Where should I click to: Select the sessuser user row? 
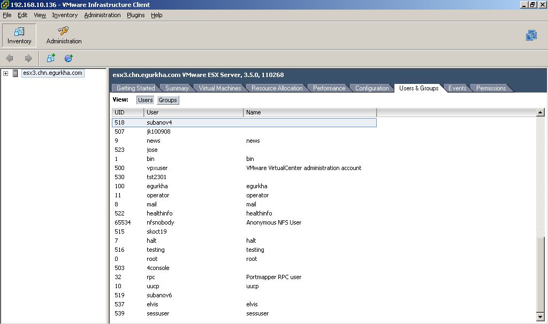(244, 313)
